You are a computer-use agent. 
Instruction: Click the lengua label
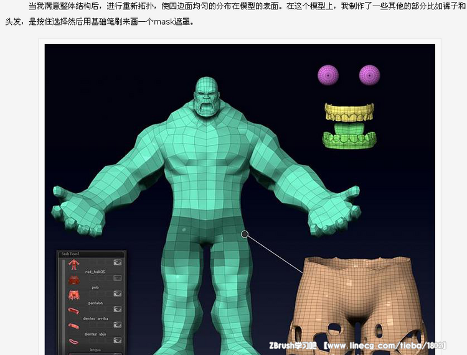[95, 350]
